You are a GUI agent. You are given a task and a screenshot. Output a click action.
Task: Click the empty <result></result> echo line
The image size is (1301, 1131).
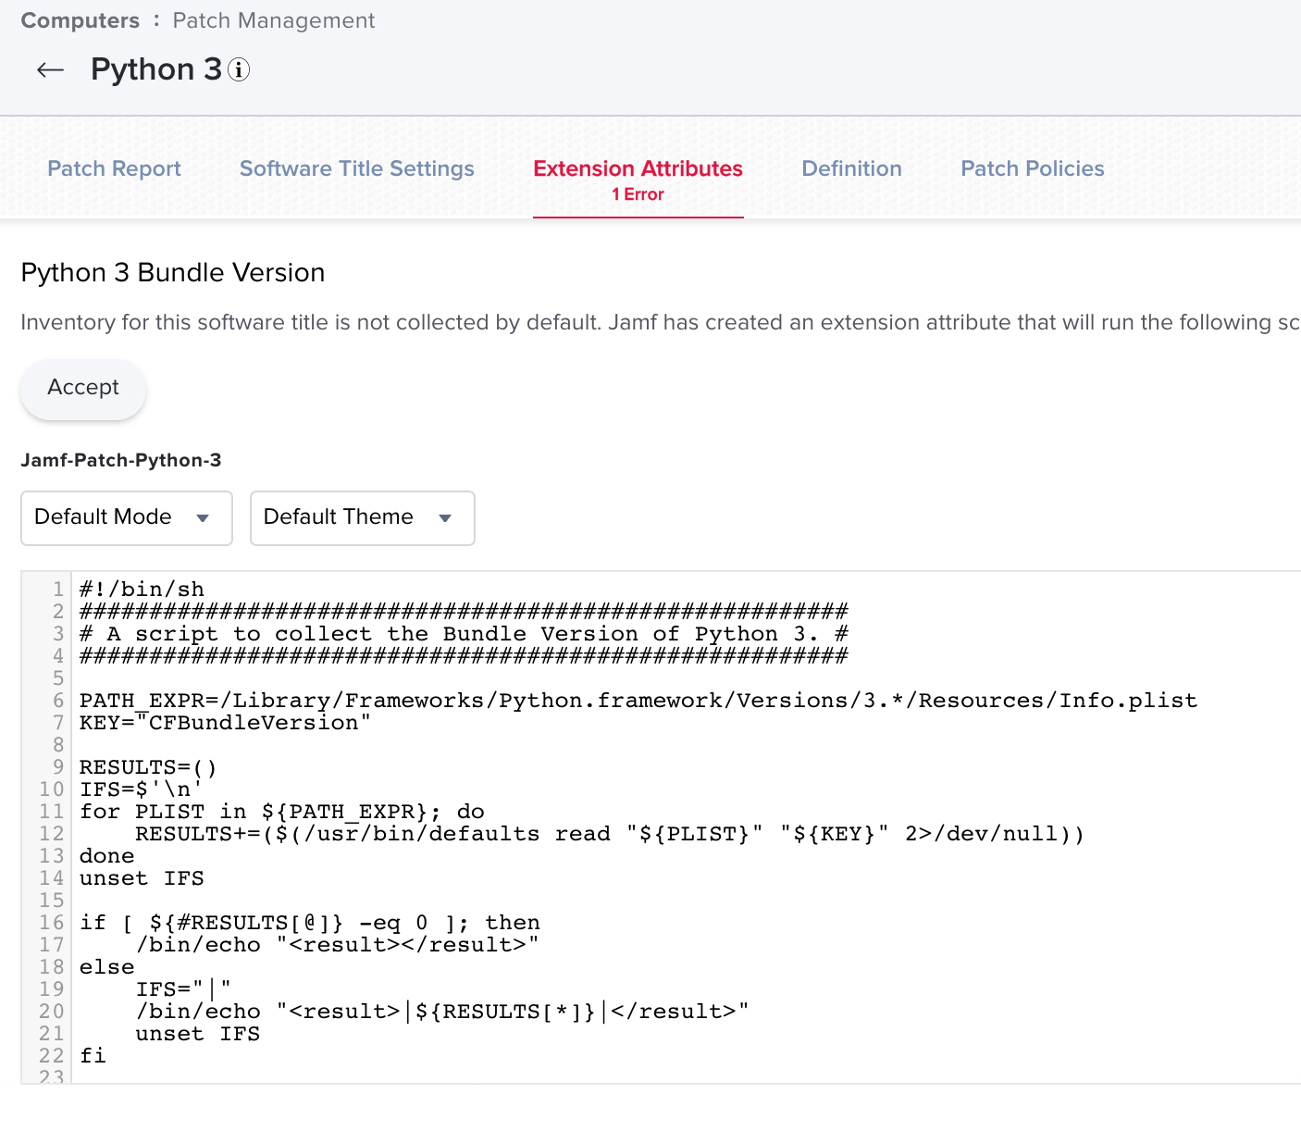(x=338, y=945)
